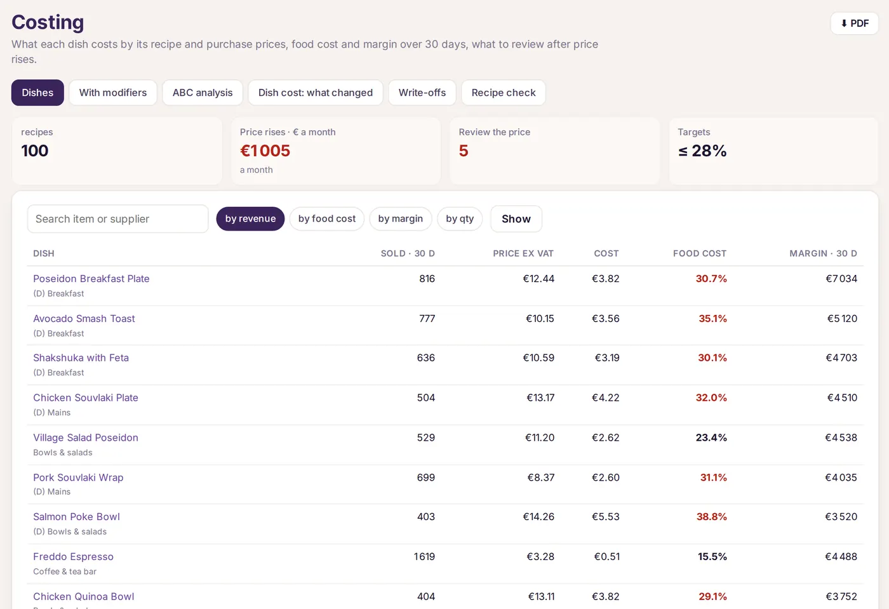
Task: Click the MARGIN · 30 D column header
Action: [823, 253]
